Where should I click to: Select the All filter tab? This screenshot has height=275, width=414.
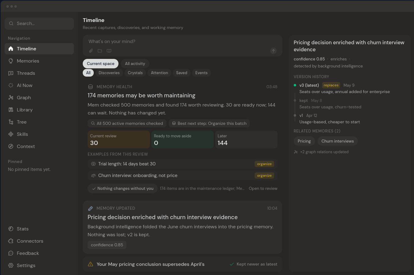coord(88,73)
